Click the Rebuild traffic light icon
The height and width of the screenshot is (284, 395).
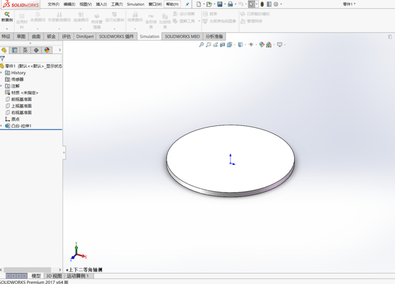tap(262, 4)
